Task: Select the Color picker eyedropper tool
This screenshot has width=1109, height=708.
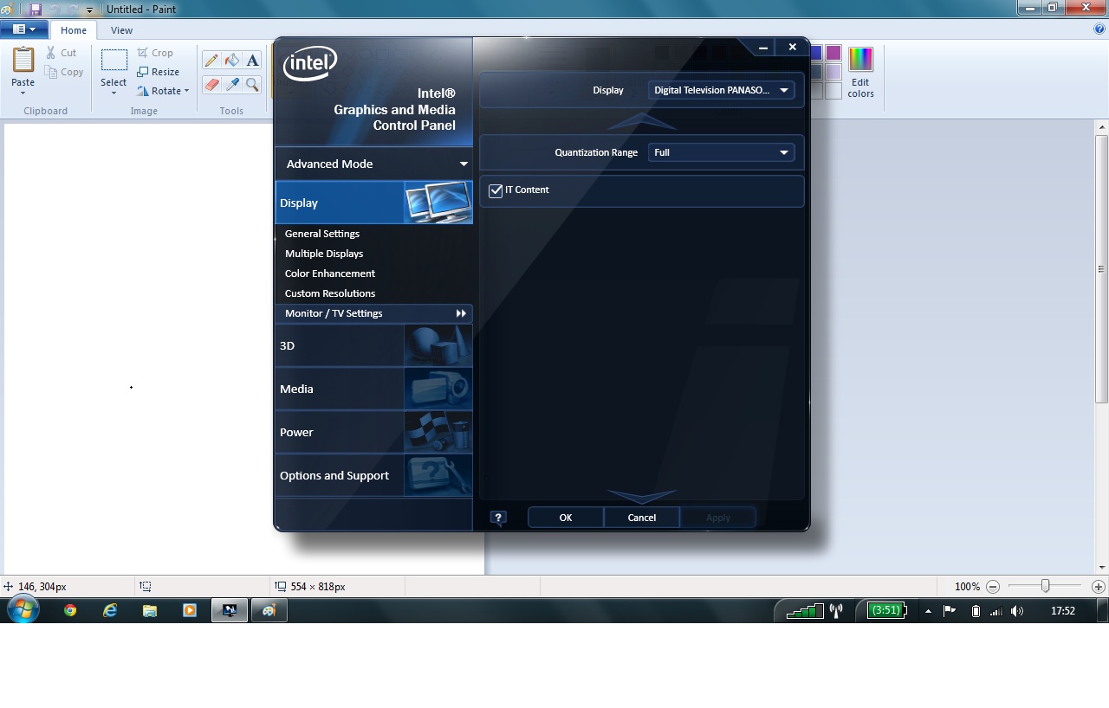Action: (231, 84)
